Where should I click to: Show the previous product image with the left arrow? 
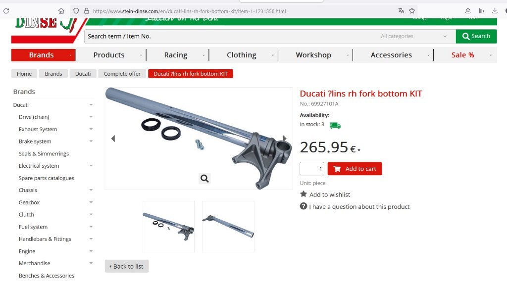coord(113,139)
